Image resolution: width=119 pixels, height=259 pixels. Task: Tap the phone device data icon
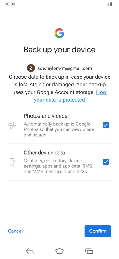(x=12, y=162)
